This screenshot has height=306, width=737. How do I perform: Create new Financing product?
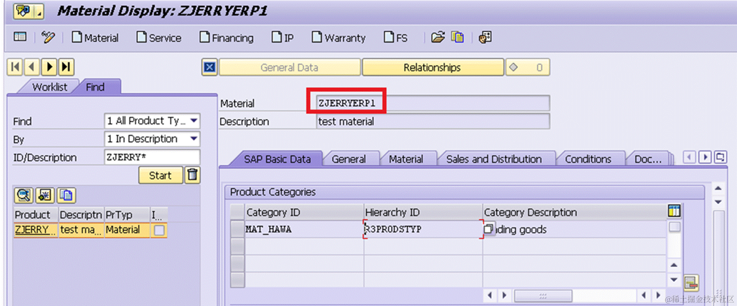coord(227,37)
